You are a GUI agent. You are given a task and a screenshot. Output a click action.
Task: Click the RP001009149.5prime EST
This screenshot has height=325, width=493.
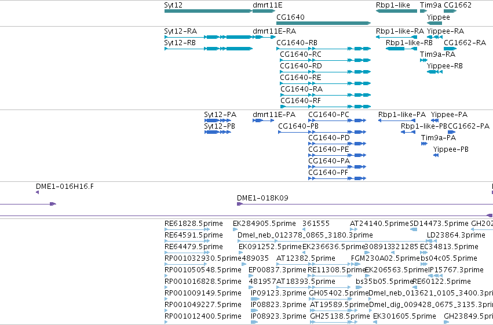(166, 300)
